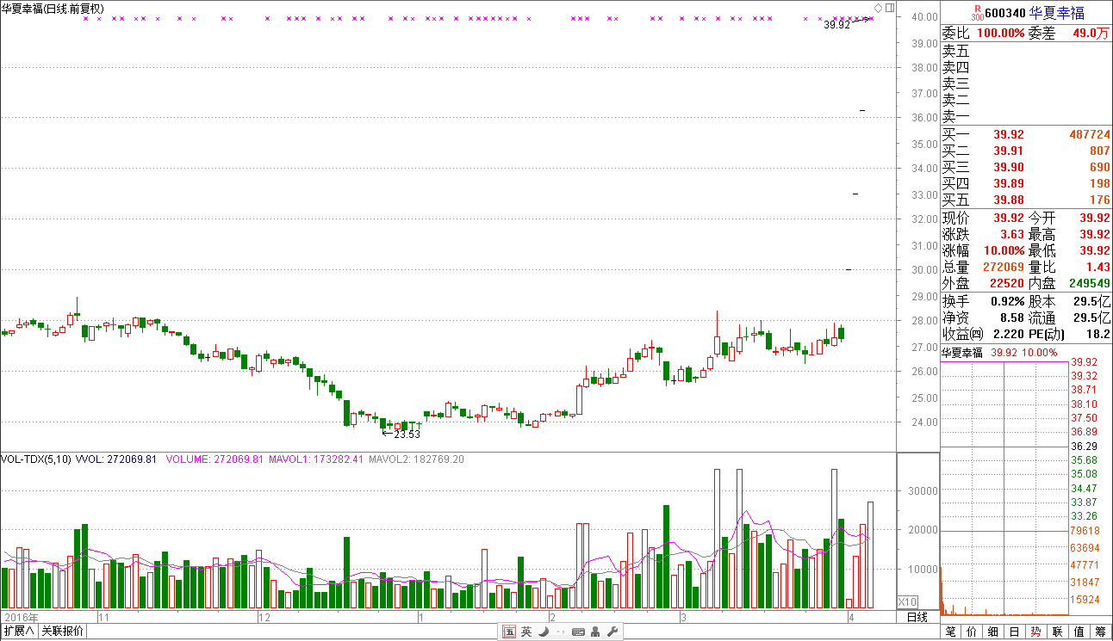The height and width of the screenshot is (641, 1113).
Task: Switch to the 值 tab
Action: click(1079, 632)
